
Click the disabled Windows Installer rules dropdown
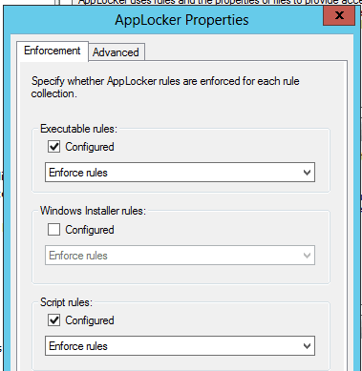180,255
